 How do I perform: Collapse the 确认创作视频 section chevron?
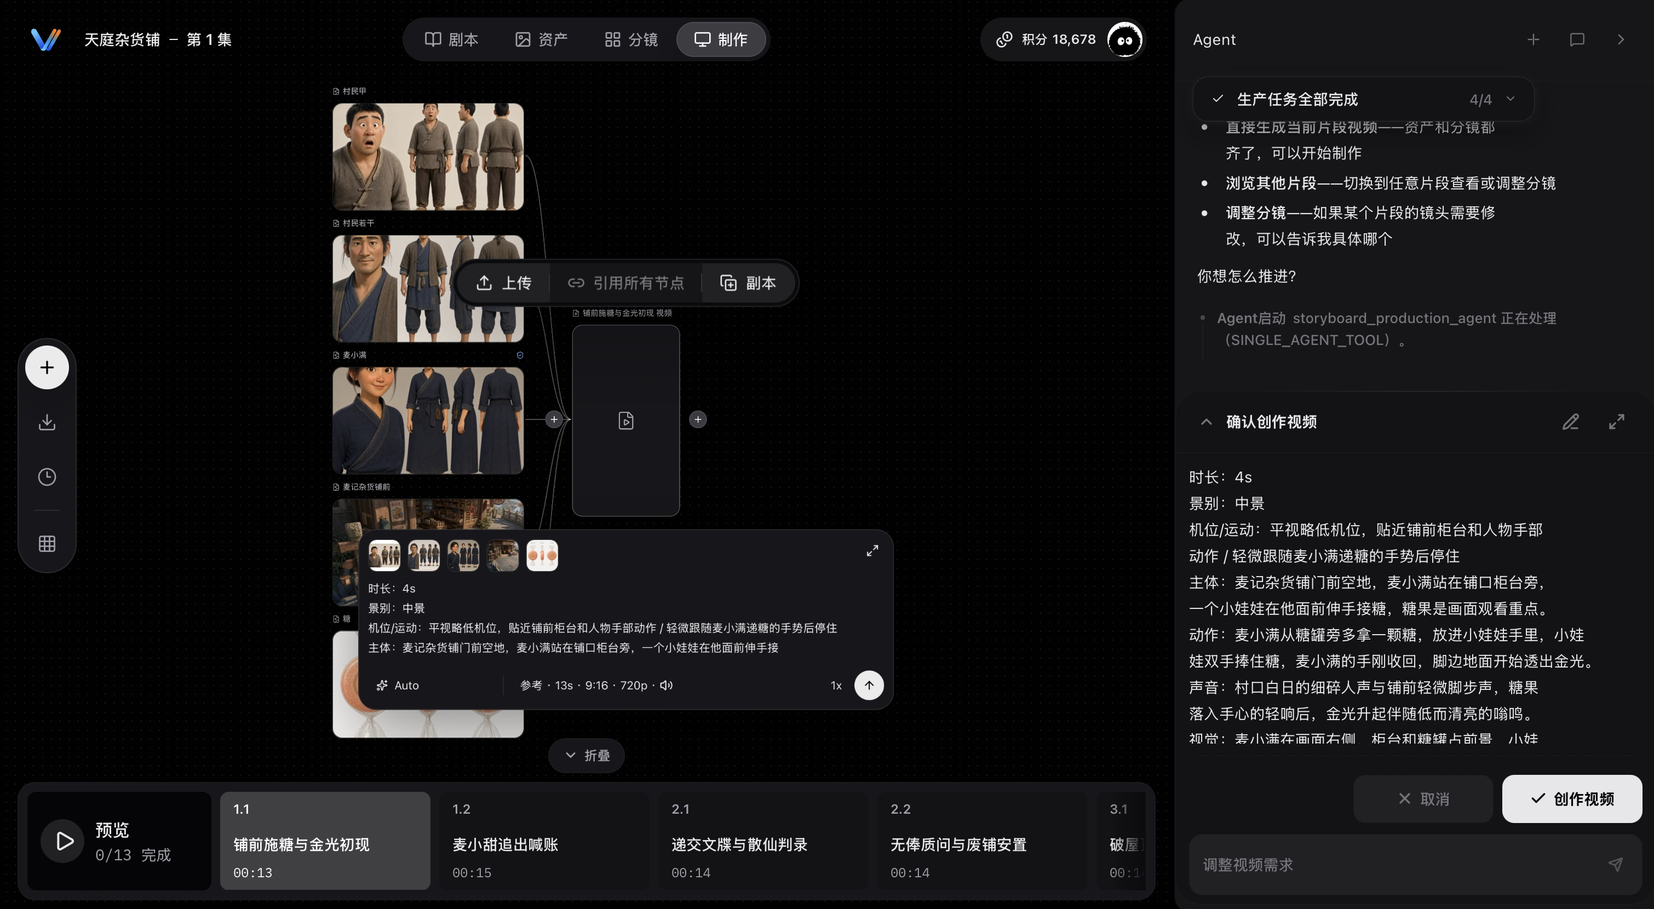tap(1207, 422)
